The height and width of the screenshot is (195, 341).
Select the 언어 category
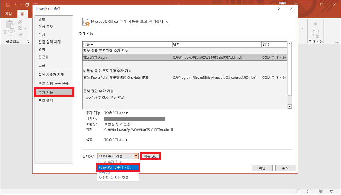[x=54, y=50]
